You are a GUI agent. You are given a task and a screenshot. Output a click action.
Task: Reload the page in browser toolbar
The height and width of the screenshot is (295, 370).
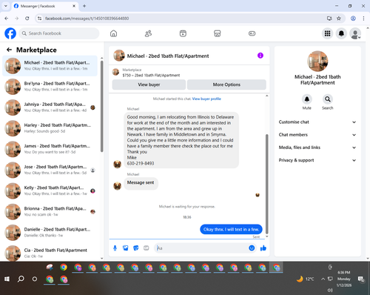click(x=27, y=19)
